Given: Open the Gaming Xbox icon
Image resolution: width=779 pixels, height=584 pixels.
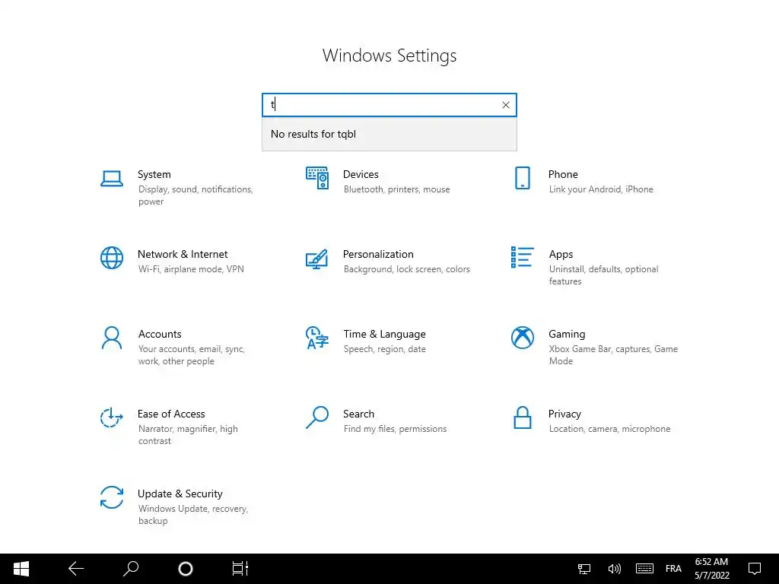Looking at the screenshot, I should pyautogui.click(x=522, y=338).
